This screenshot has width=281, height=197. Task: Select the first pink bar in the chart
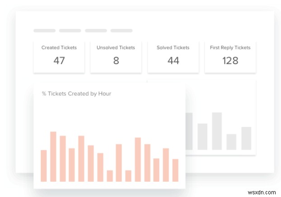[44, 165]
